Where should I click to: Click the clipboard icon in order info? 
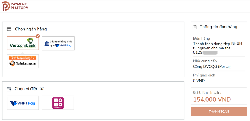point(195,27)
